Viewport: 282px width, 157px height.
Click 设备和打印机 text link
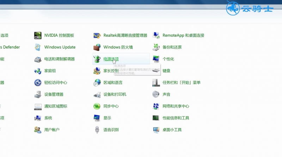tap(115, 94)
